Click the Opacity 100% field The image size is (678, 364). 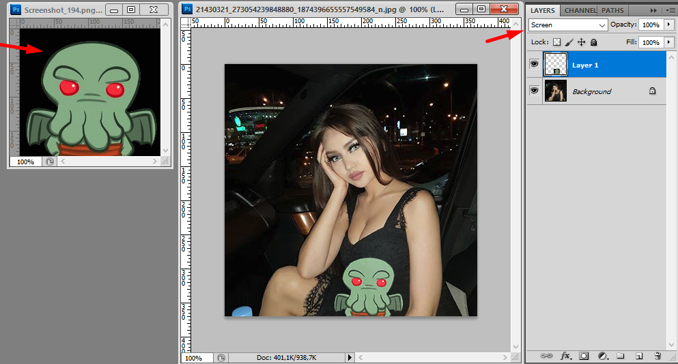(651, 25)
